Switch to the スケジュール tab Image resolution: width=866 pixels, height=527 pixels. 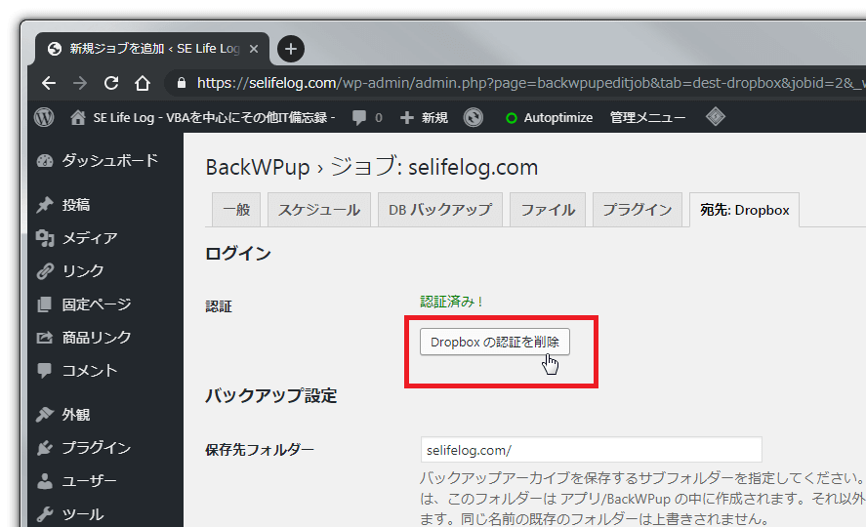tap(319, 210)
